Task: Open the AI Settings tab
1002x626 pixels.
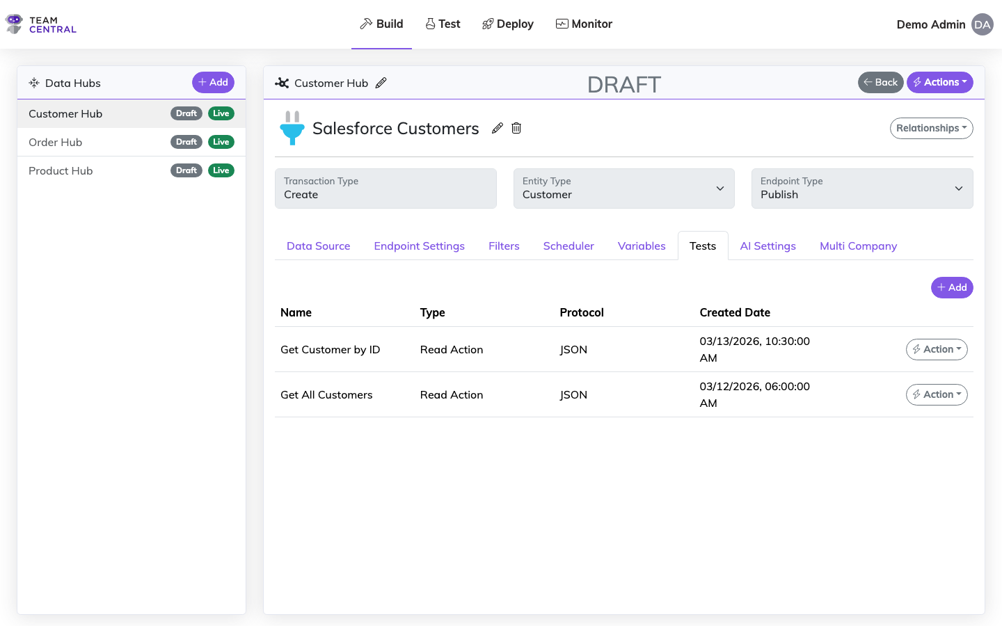Action: click(768, 246)
